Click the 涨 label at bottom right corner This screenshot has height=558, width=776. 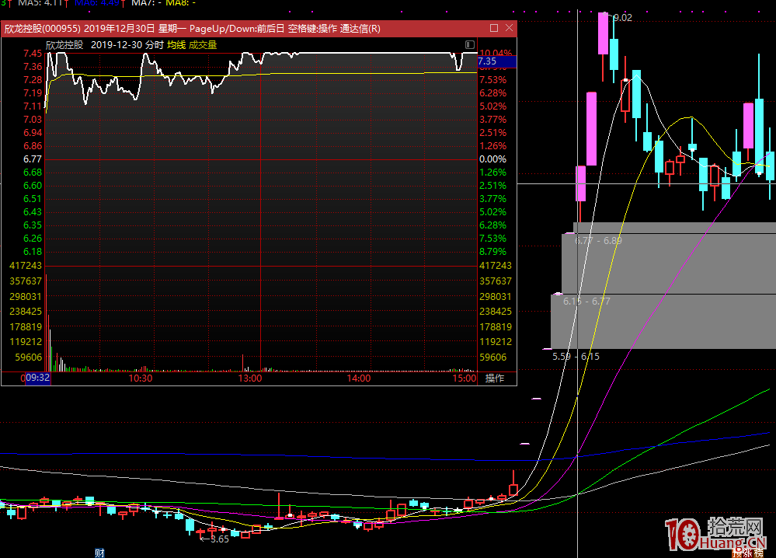[x=747, y=553]
